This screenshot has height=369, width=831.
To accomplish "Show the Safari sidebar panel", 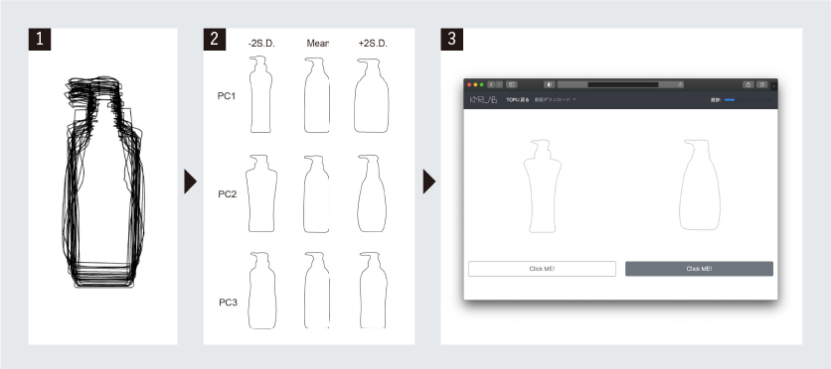I will point(512,84).
